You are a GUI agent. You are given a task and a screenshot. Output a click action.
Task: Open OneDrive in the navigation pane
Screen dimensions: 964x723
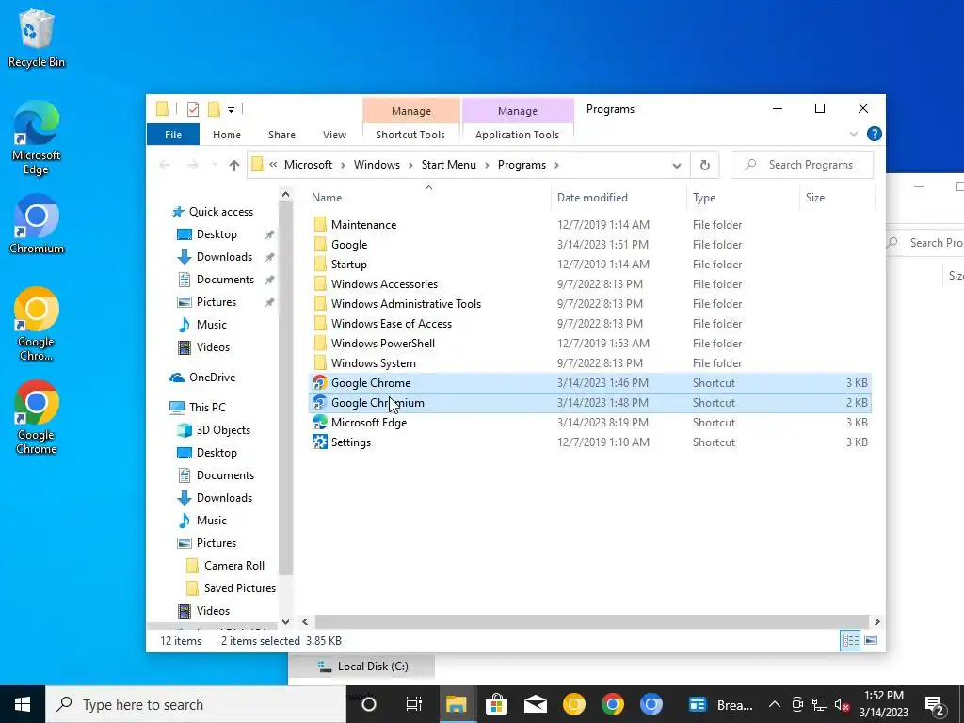[x=212, y=378]
